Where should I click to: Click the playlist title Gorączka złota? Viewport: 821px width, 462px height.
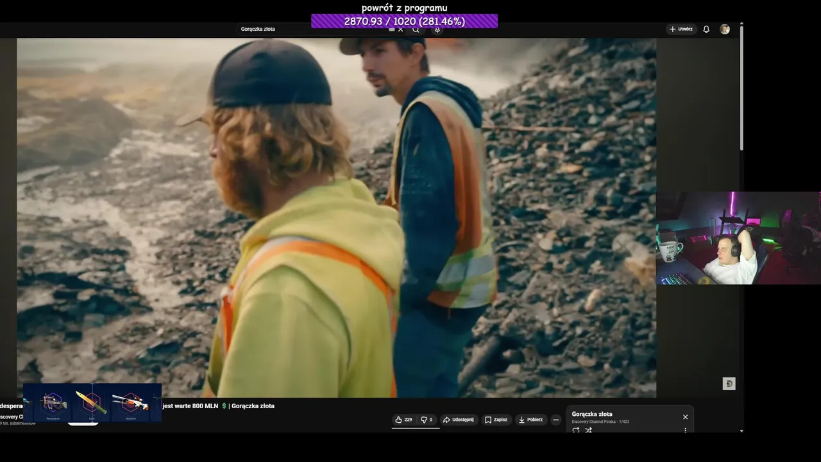592,415
